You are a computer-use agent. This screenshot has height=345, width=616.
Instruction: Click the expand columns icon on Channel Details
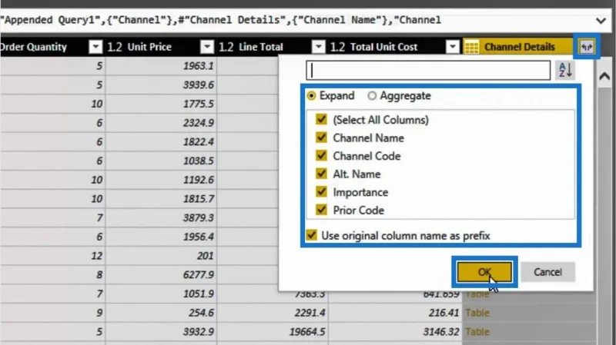[x=587, y=47]
